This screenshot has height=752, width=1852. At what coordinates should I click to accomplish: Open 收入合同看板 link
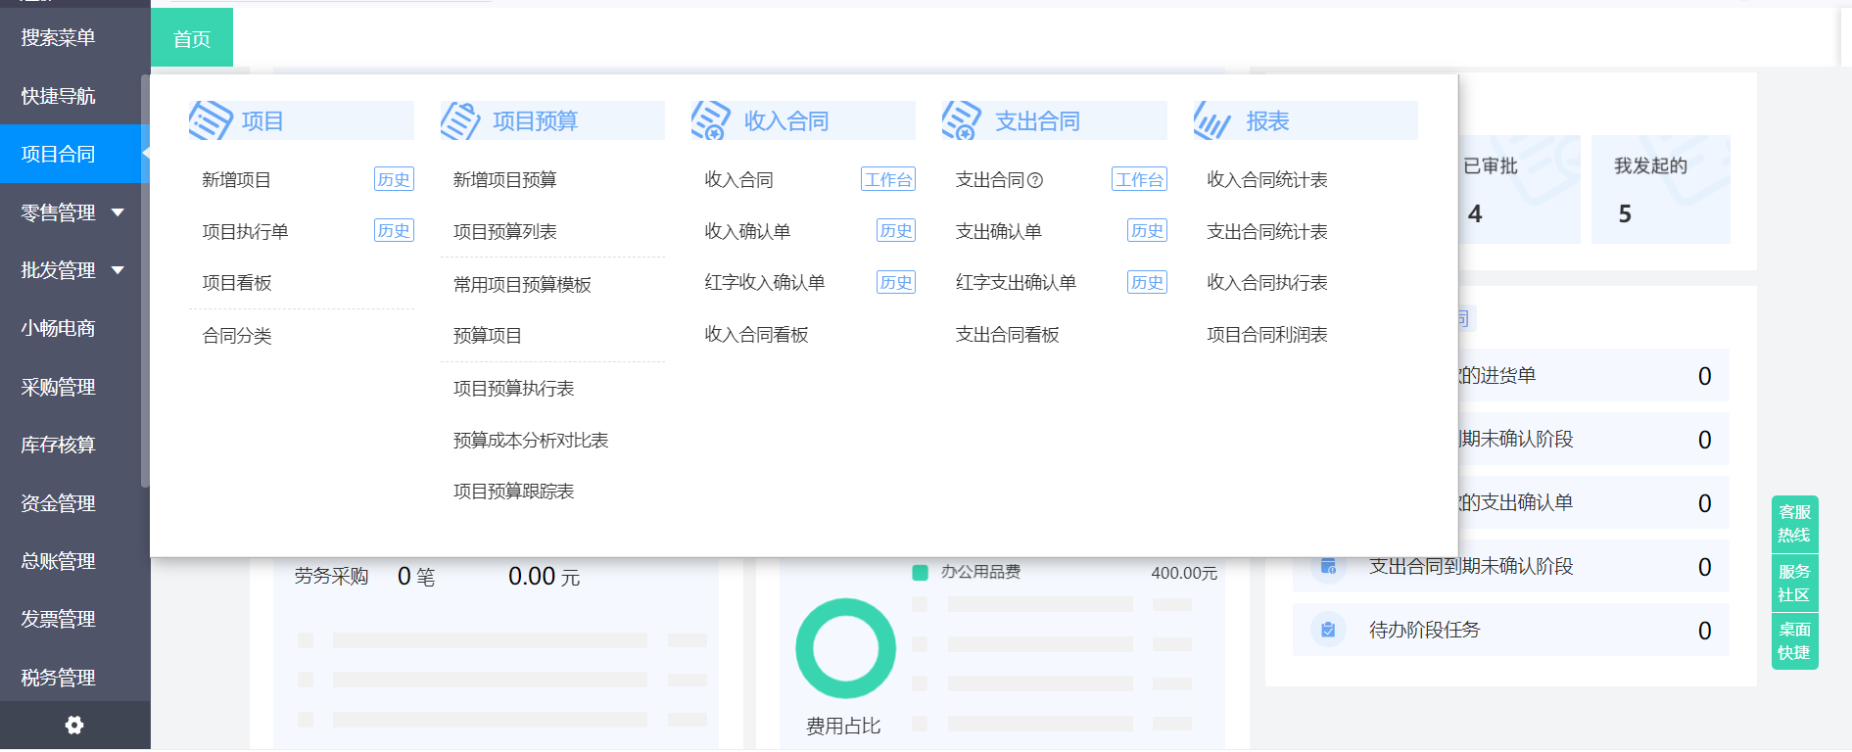(756, 335)
